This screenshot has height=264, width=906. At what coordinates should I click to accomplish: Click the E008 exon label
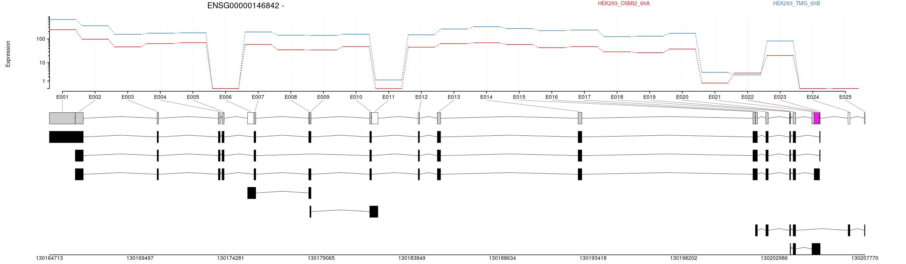point(291,97)
